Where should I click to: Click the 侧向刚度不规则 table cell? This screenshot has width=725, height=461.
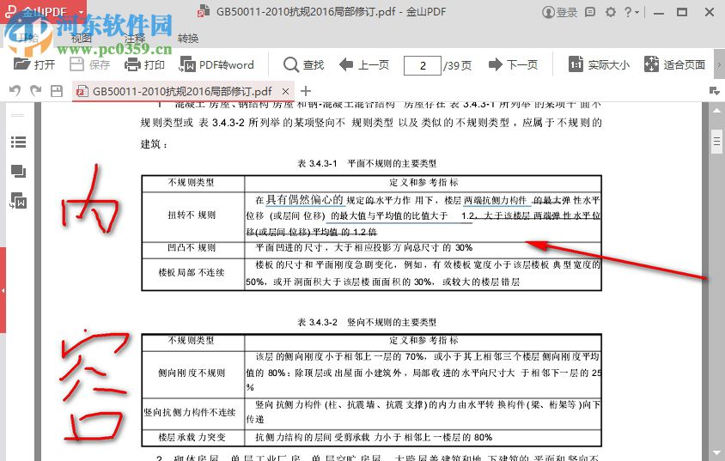click(x=192, y=373)
